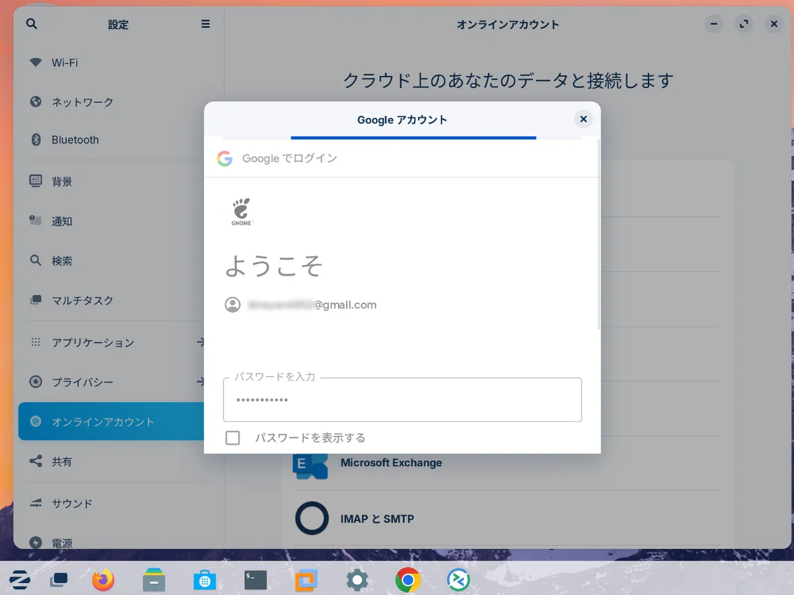Screen dimensions: 794x595
Task: Click the sound icon in sidebar
Action: point(36,503)
